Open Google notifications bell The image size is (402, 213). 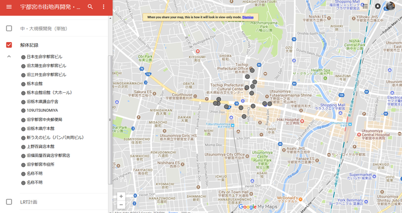[378, 6]
